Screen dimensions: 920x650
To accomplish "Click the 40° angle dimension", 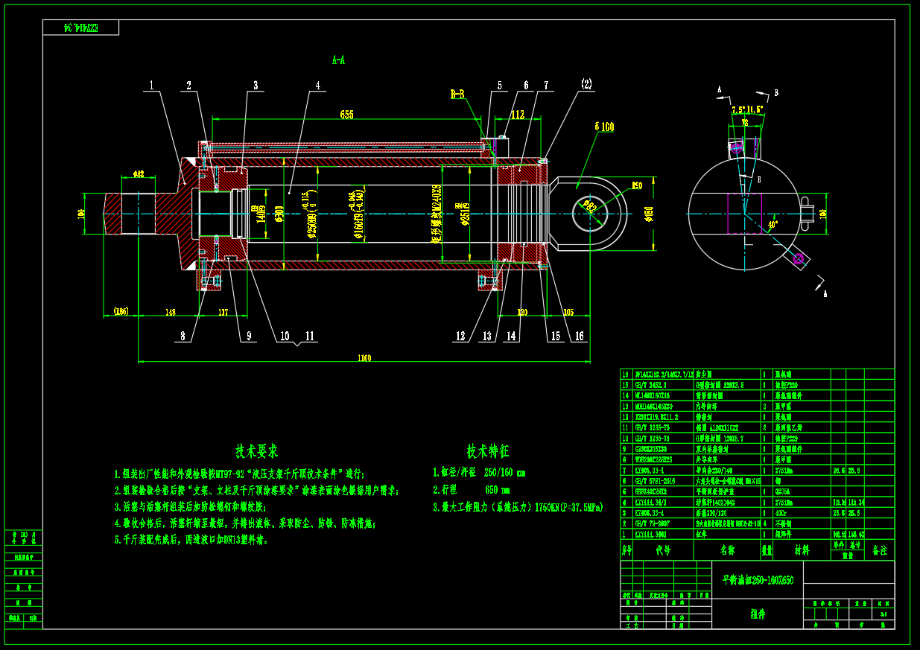I will (773, 223).
